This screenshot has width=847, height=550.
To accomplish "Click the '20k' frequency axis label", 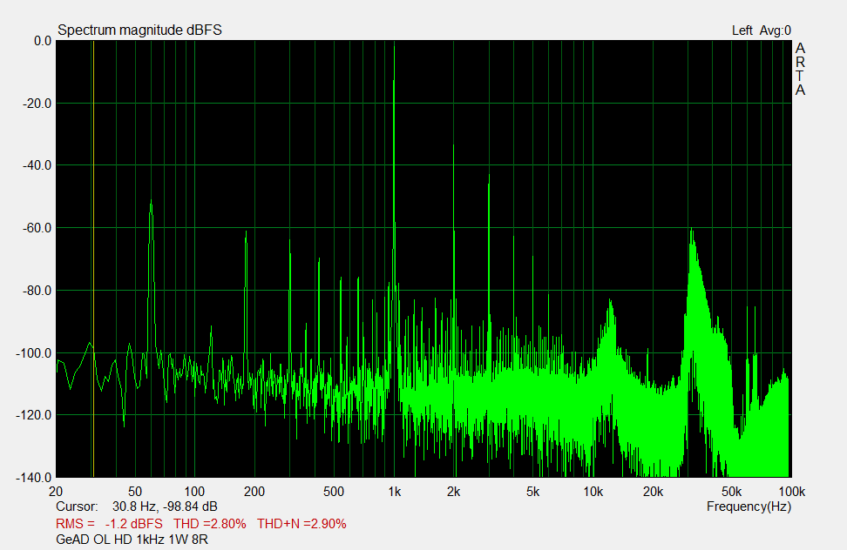I will click(x=653, y=492).
